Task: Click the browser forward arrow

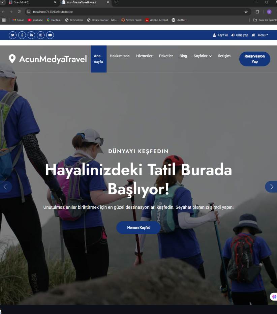Action: click(x=11, y=12)
